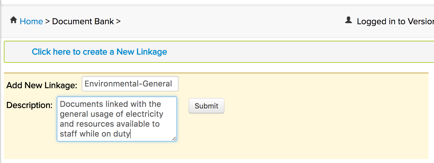Submit the new linkage form
This screenshot has width=434, height=163.
pyautogui.click(x=206, y=106)
